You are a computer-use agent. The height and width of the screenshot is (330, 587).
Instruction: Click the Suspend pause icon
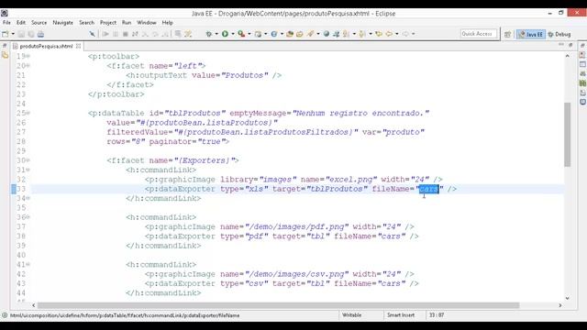coord(116,34)
